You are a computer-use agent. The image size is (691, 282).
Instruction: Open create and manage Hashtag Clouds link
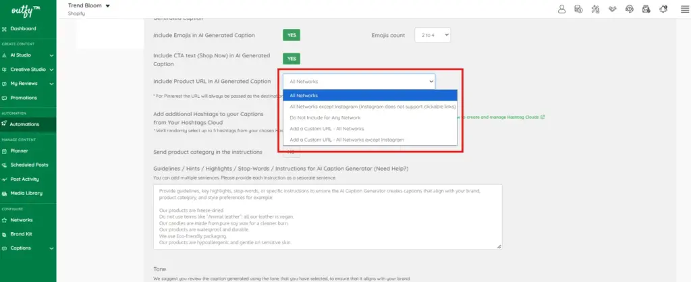coord(501,117)
